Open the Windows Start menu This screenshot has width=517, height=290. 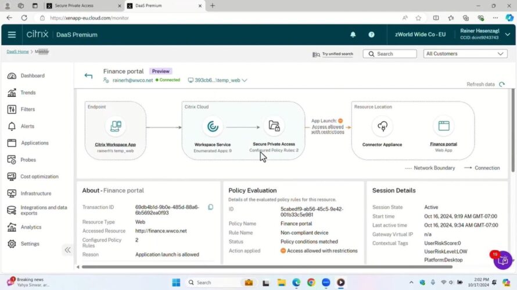[177, 282]
